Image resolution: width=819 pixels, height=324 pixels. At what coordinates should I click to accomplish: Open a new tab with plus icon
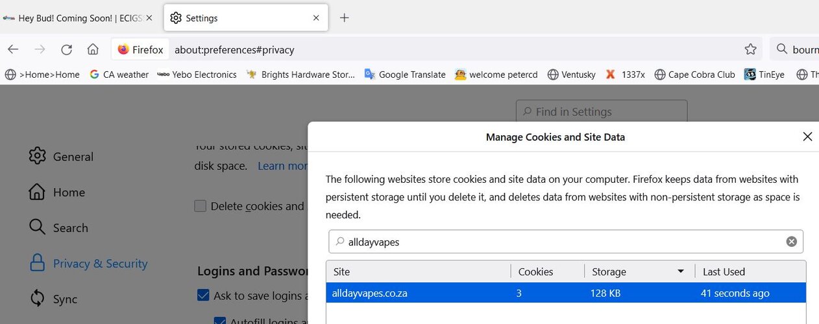[x=345, y=18]
